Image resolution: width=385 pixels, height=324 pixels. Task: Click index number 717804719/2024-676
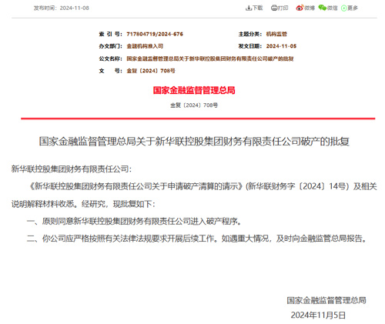point(155,34)
